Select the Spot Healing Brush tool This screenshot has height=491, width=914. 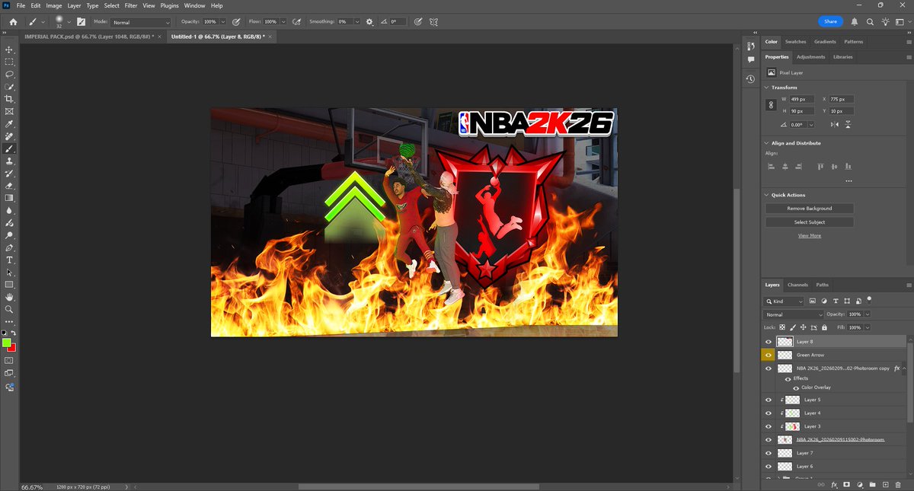[x=9, y=136]
